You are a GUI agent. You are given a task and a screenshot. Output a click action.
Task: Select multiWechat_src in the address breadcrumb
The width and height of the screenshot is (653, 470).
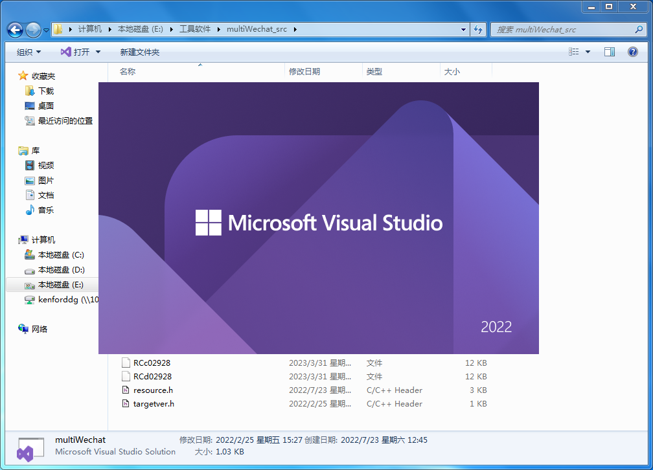tap(257, 29)
